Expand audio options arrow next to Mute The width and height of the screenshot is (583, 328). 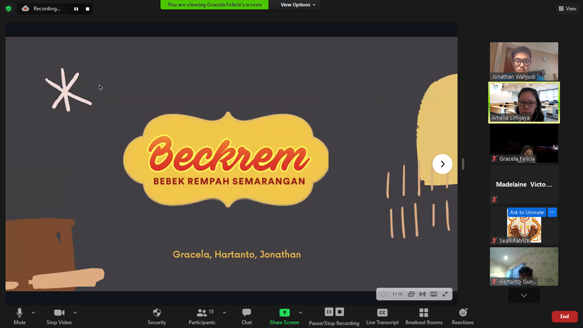pos(33,313)
